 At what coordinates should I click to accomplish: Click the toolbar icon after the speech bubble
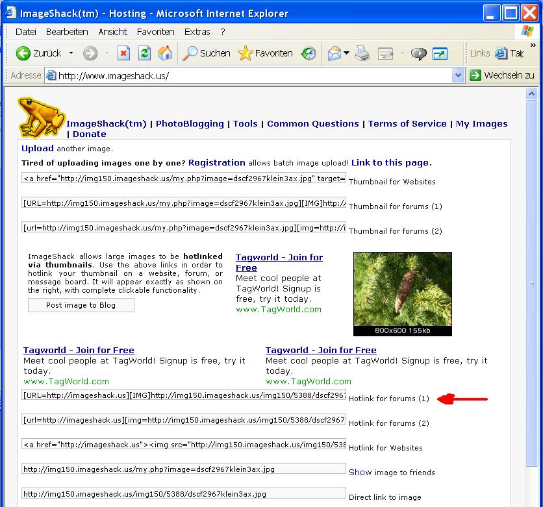coord(440,54)
